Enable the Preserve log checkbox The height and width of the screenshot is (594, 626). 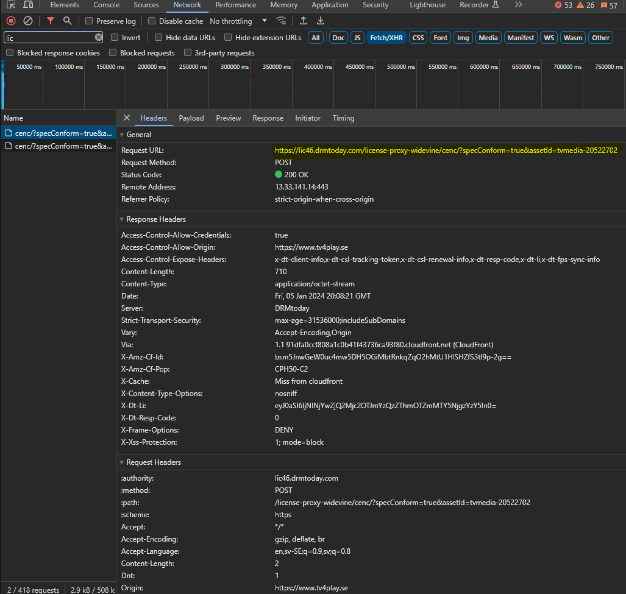89,21
